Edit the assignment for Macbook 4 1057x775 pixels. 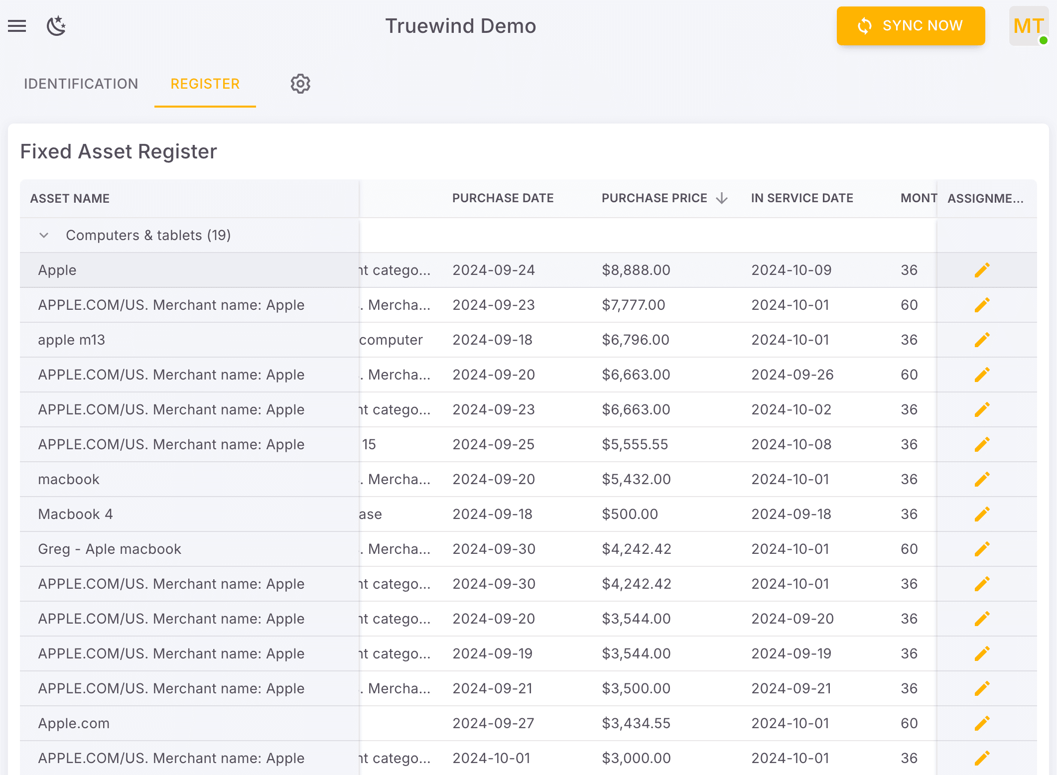click(982, 514)
